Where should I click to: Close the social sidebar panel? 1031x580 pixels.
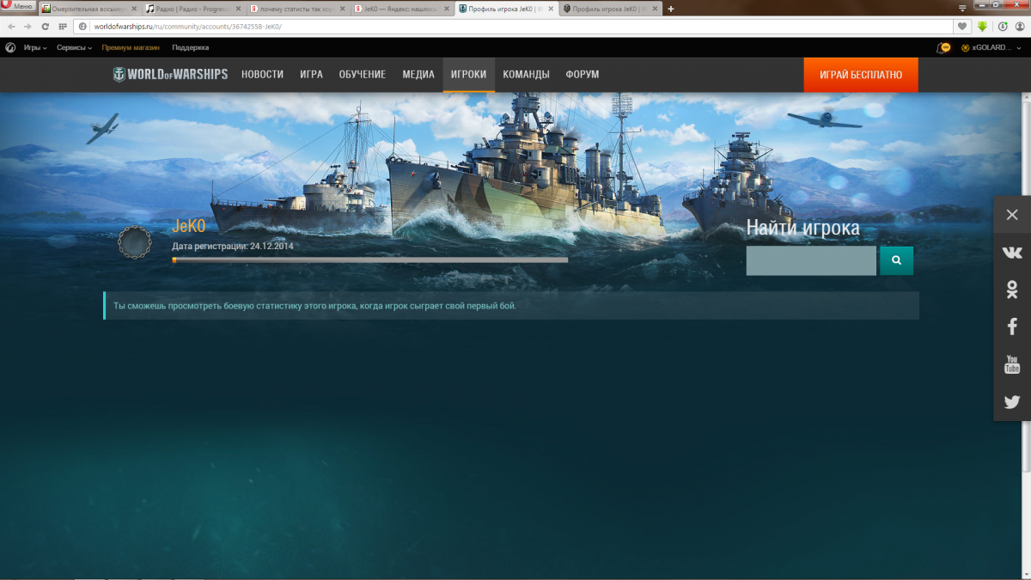point(1012,215)
